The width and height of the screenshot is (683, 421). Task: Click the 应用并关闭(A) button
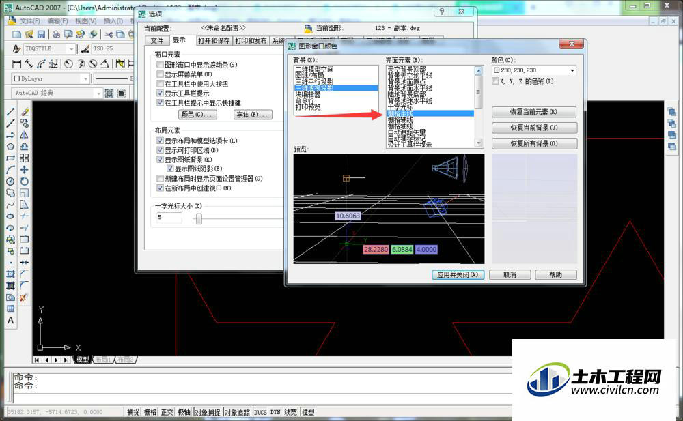(458, 275)
